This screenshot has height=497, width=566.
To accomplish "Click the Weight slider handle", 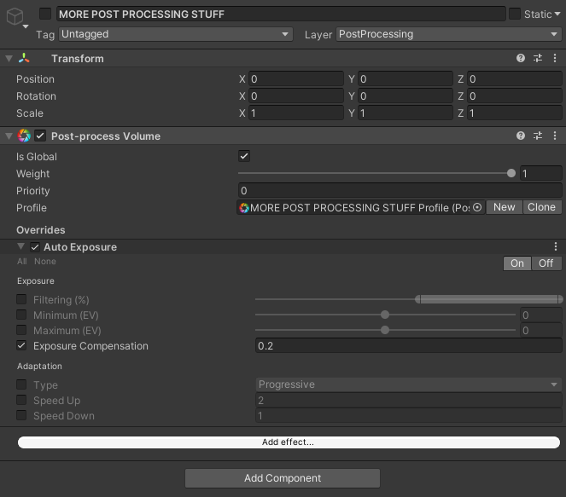I will pyautogui.click(x=511, y=173).
